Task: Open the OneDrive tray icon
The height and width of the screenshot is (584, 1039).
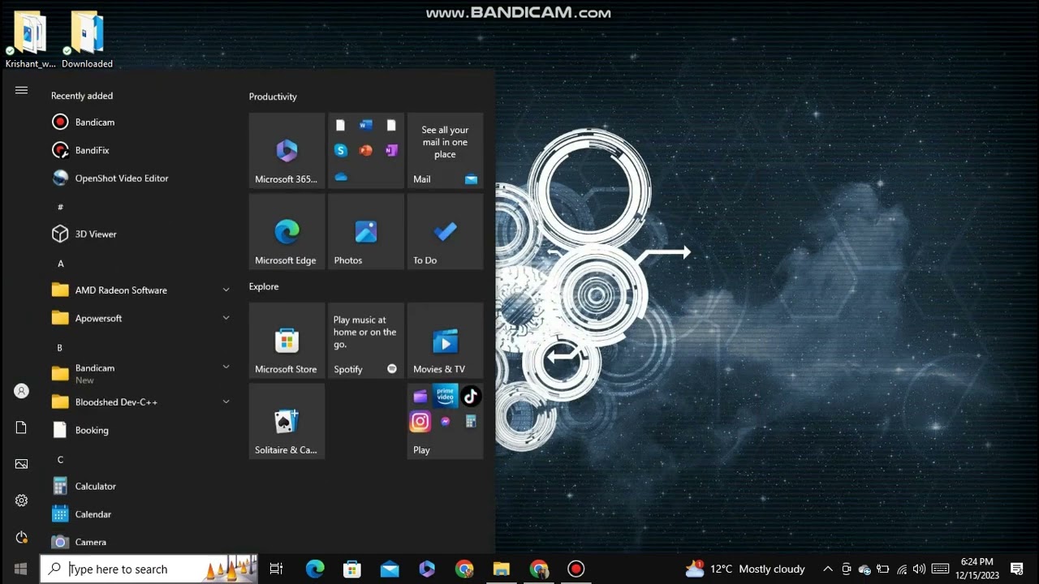Action: coord(864,569)
